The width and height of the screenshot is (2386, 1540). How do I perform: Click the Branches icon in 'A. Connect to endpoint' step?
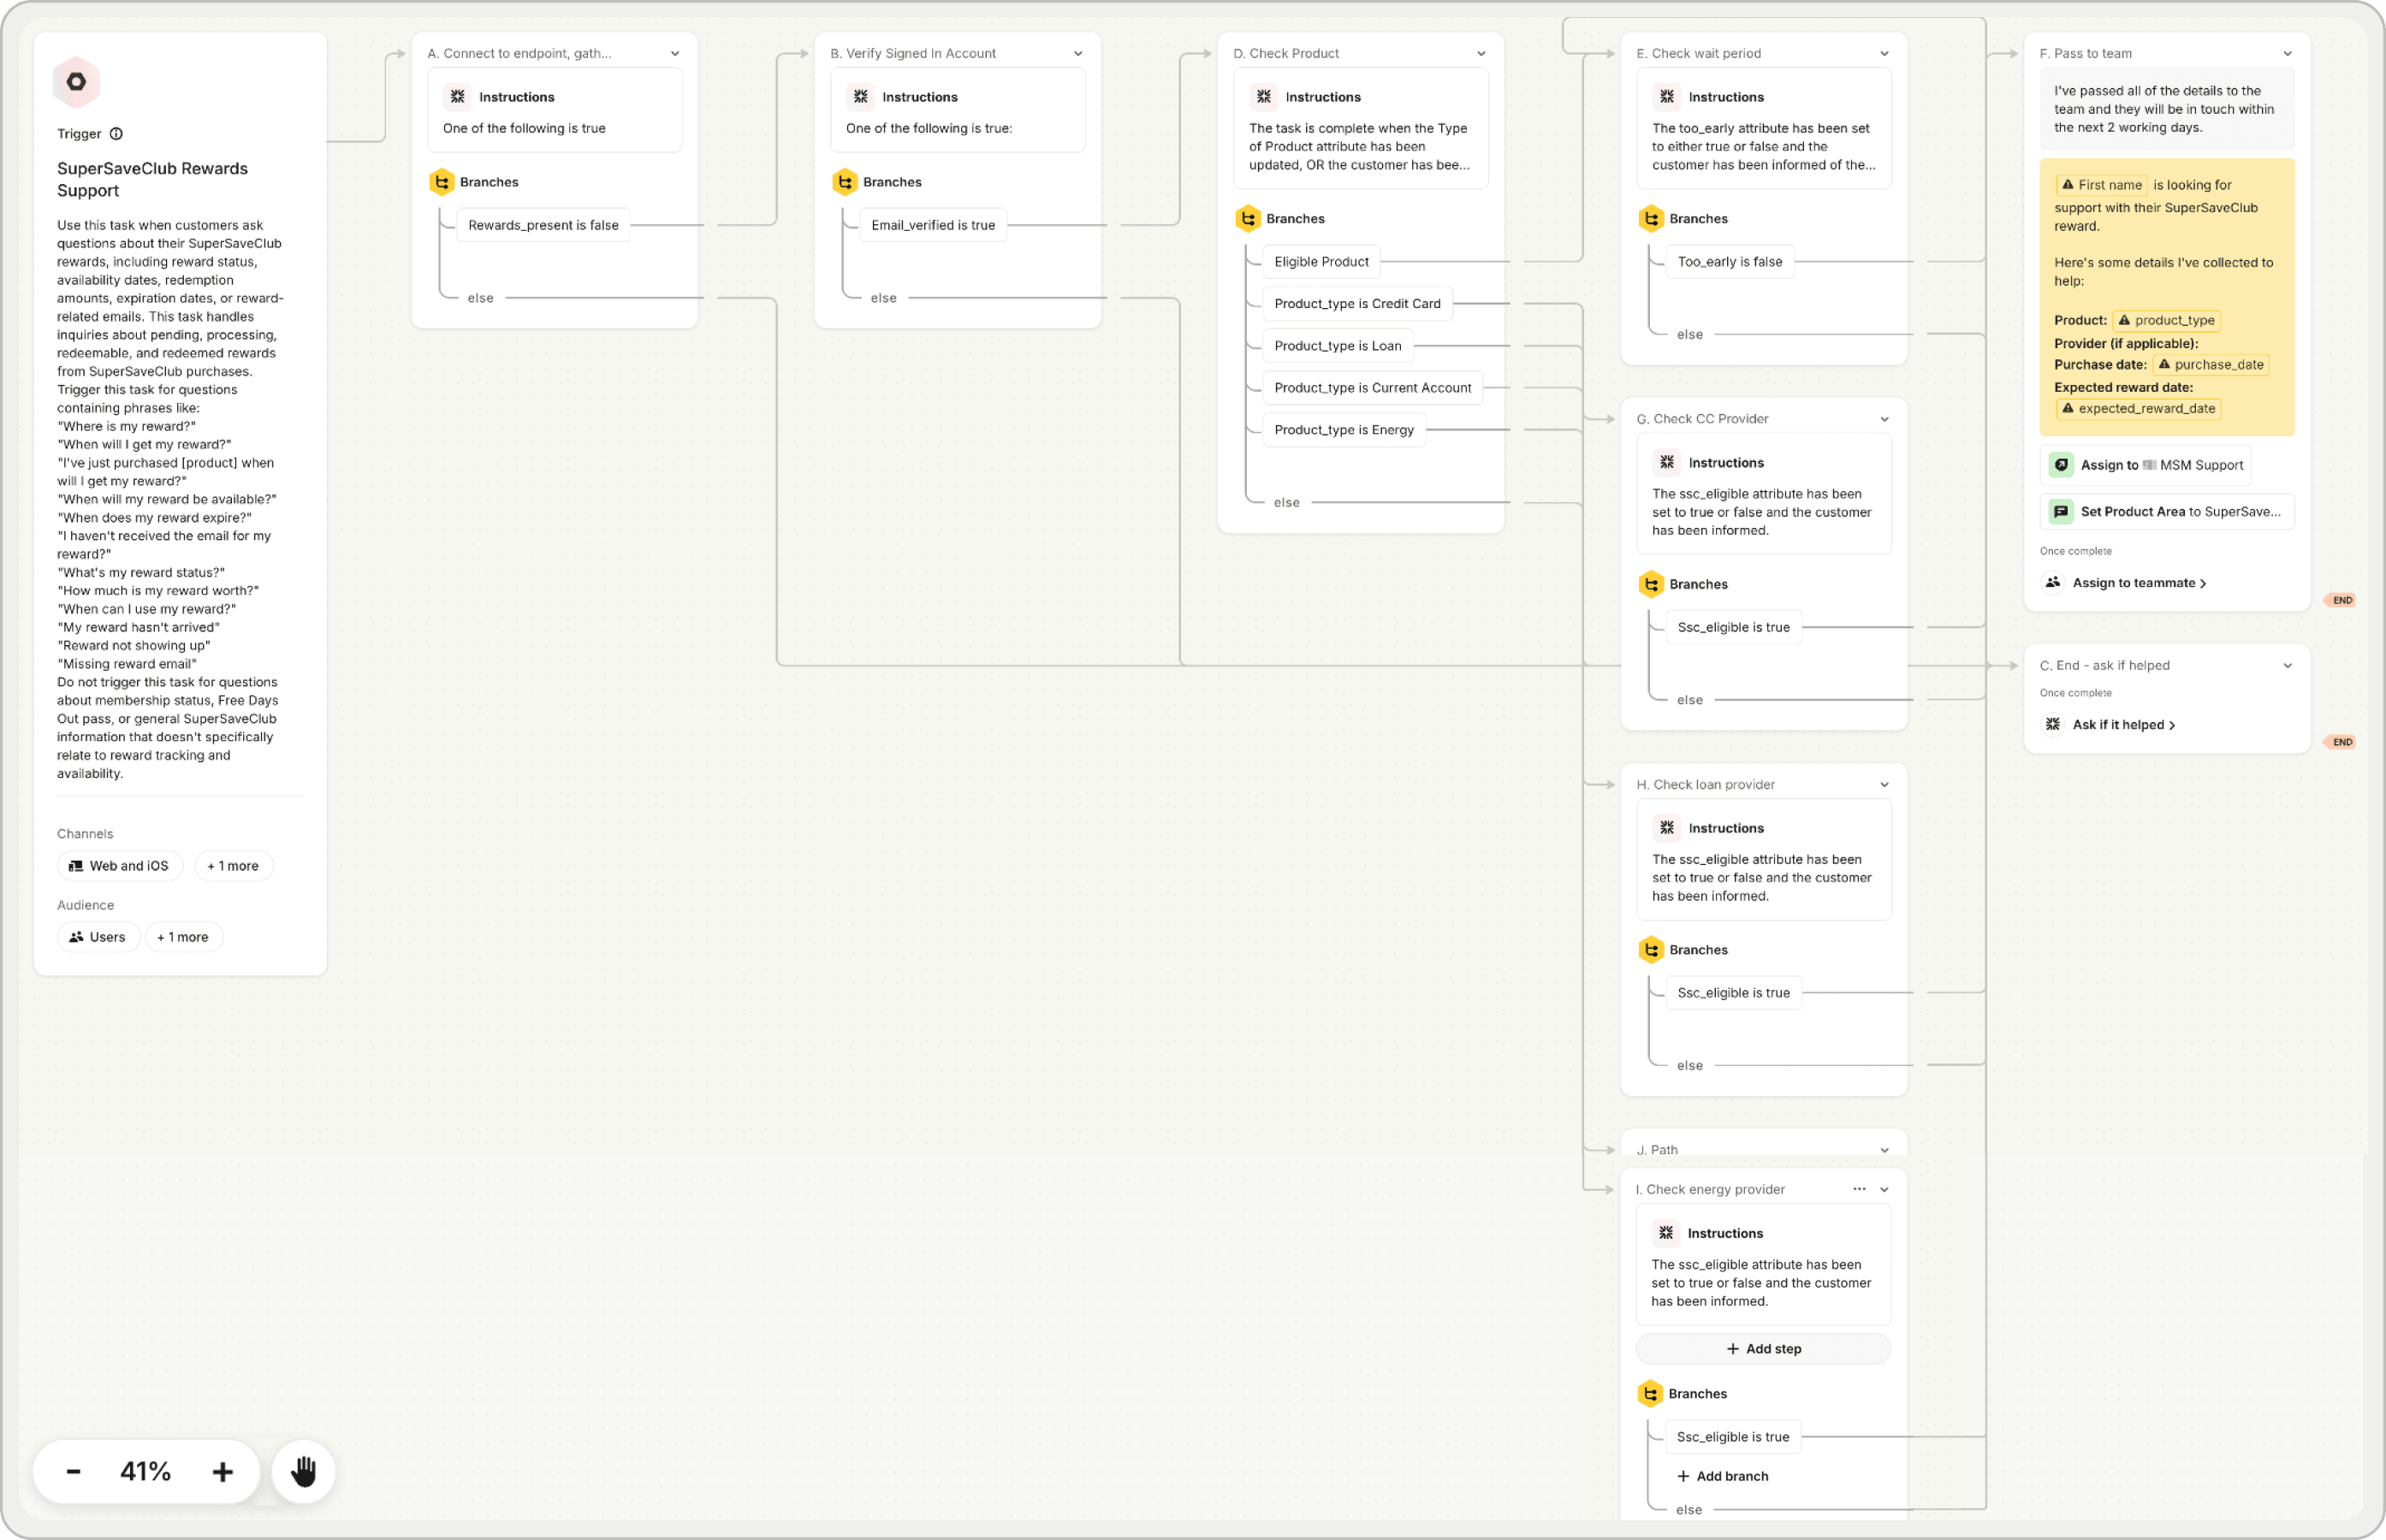click(x=443, y=181)
